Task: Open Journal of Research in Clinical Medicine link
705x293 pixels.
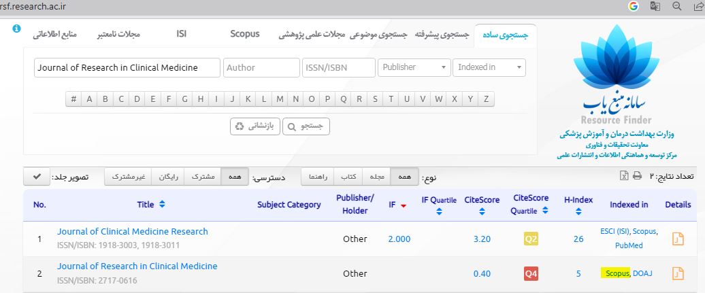Action: coord(137,266)
